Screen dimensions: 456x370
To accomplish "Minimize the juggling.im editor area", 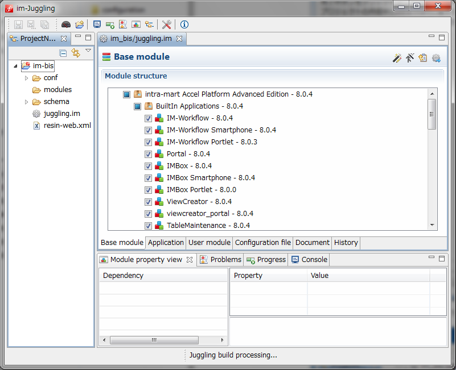I will pyautogui.click(x=432, y=36).
